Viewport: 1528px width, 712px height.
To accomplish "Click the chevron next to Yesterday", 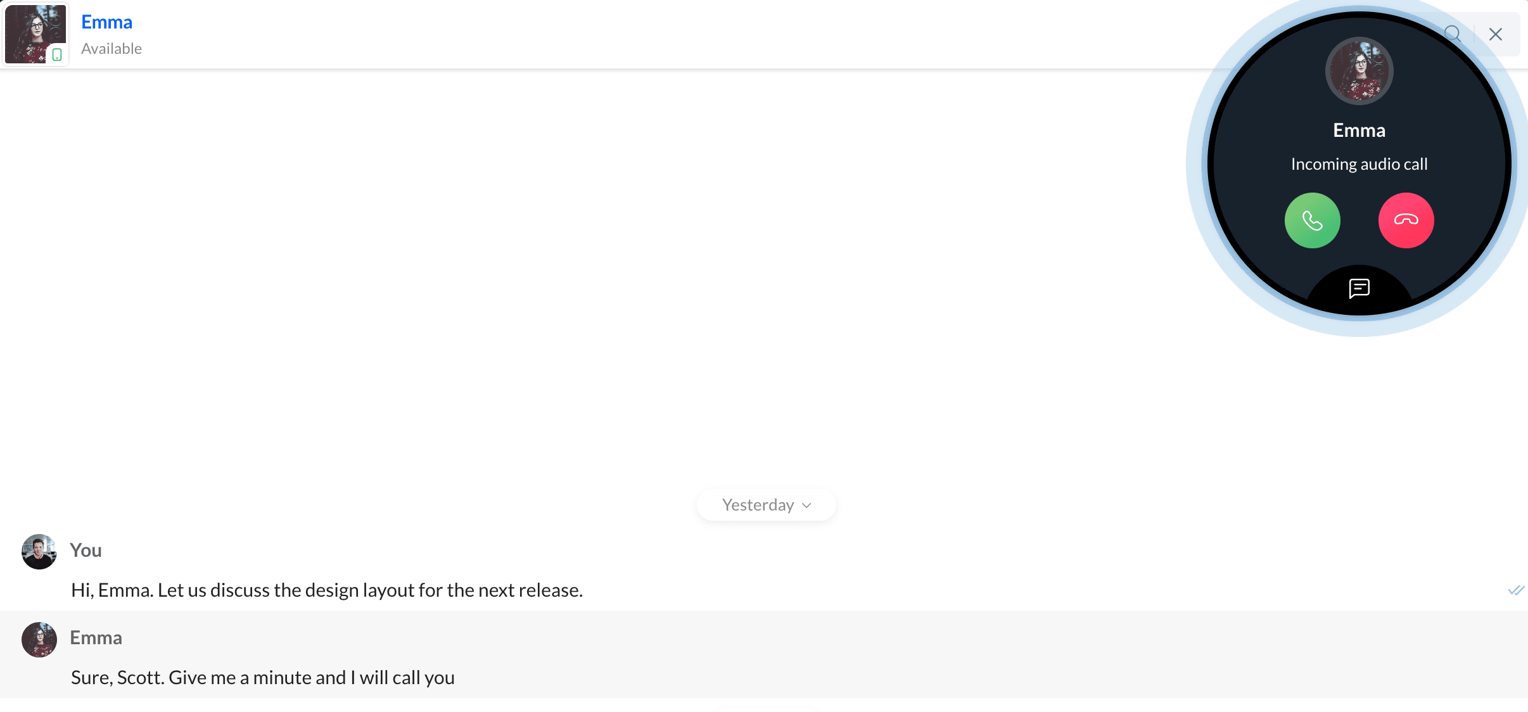I will click(x=806, y=505).
